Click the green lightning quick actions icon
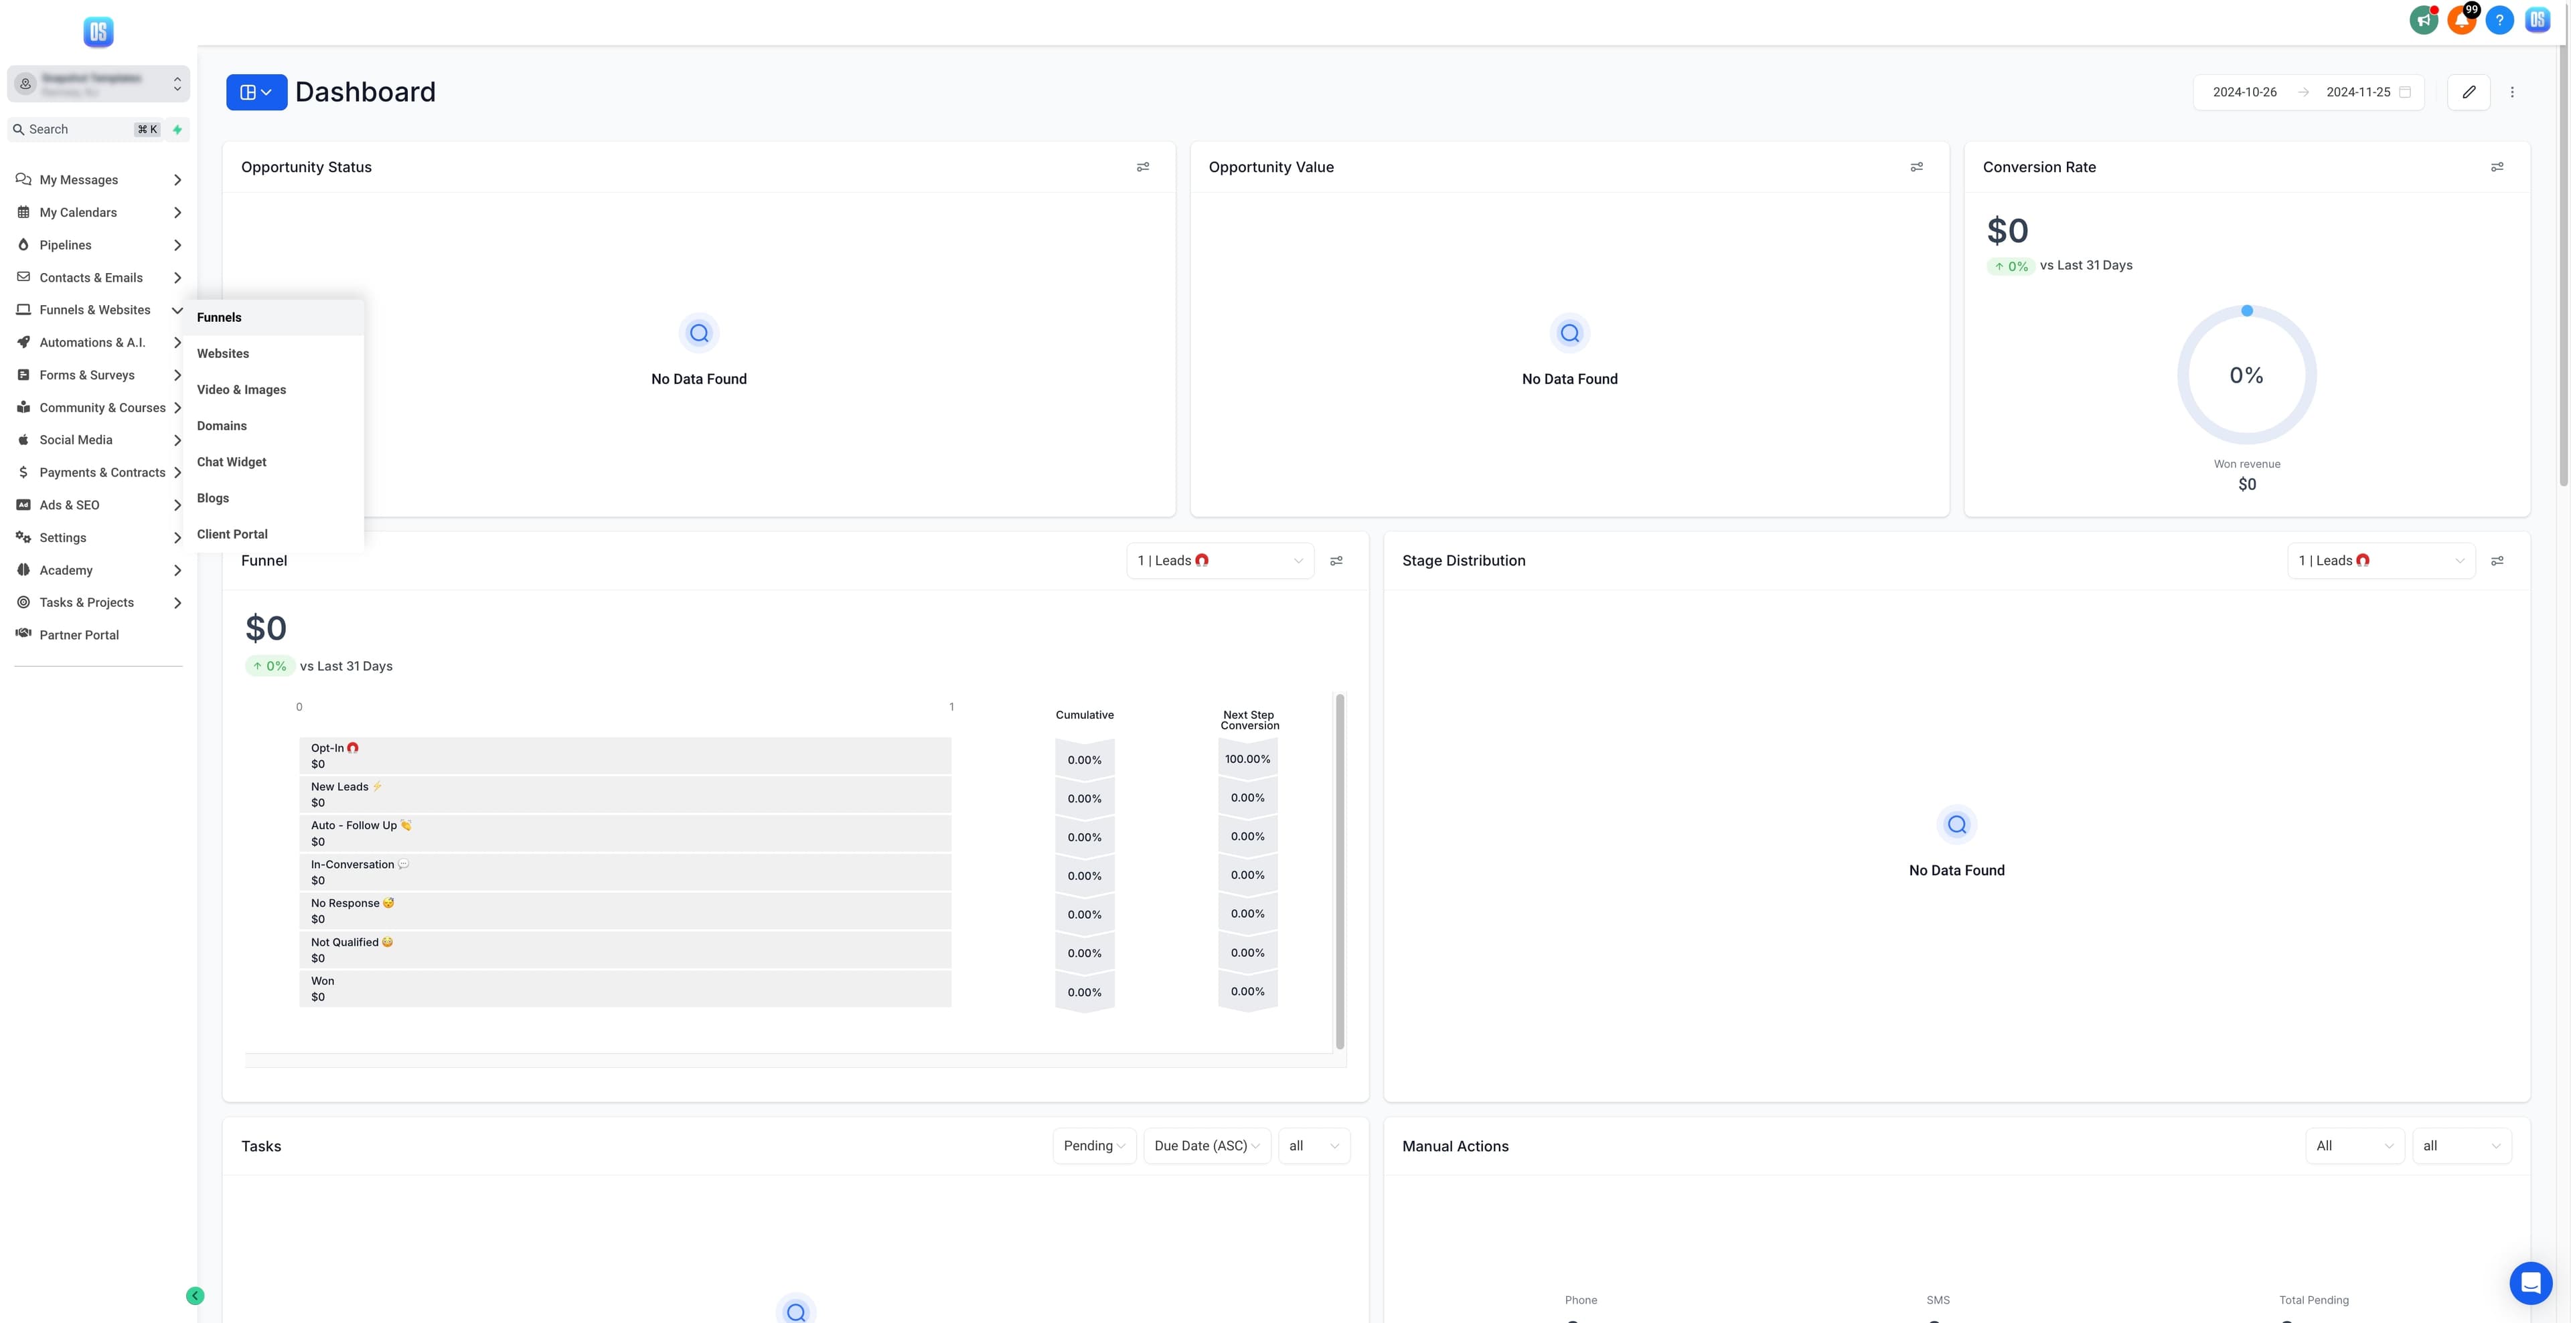 177,130
